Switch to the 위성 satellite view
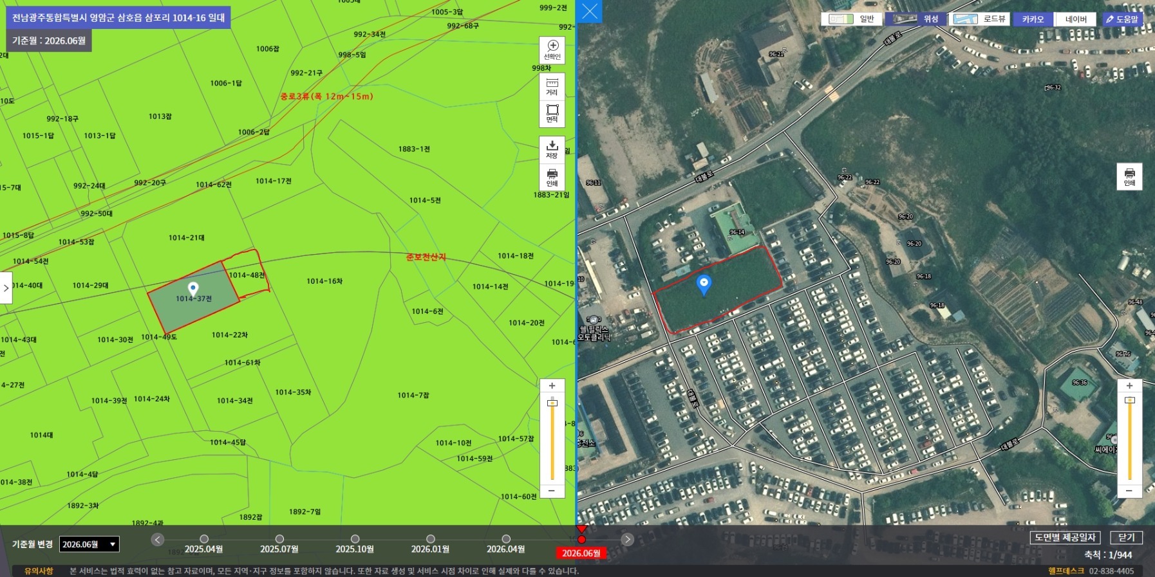 [916, 19]
